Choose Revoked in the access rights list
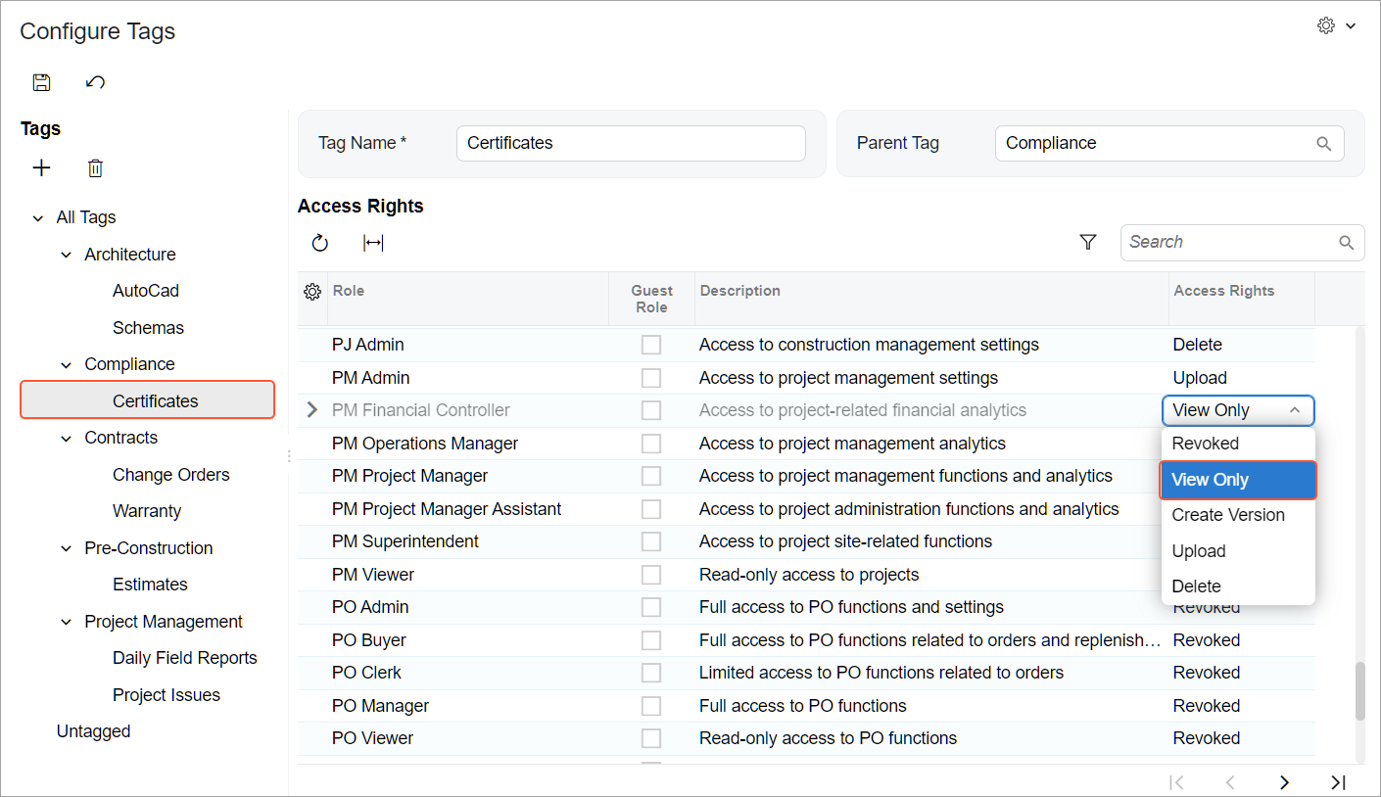 1206,444
